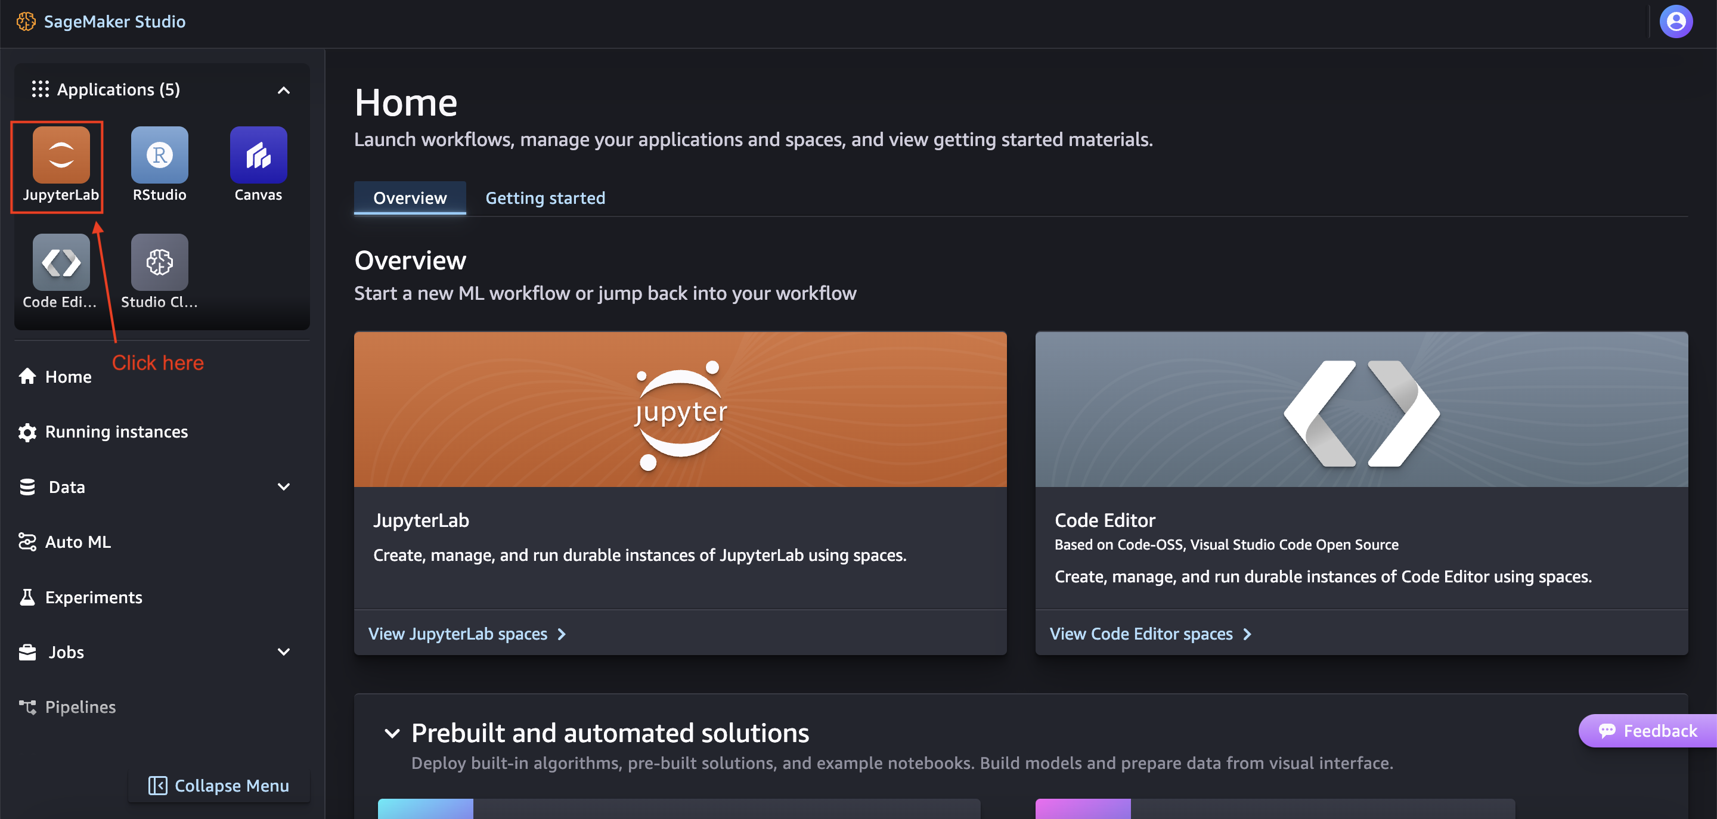Image resolution: width=1717 pixels, height=819 pixels.
Task: Open the Code Editor application icon
Action: coord(61,262)
